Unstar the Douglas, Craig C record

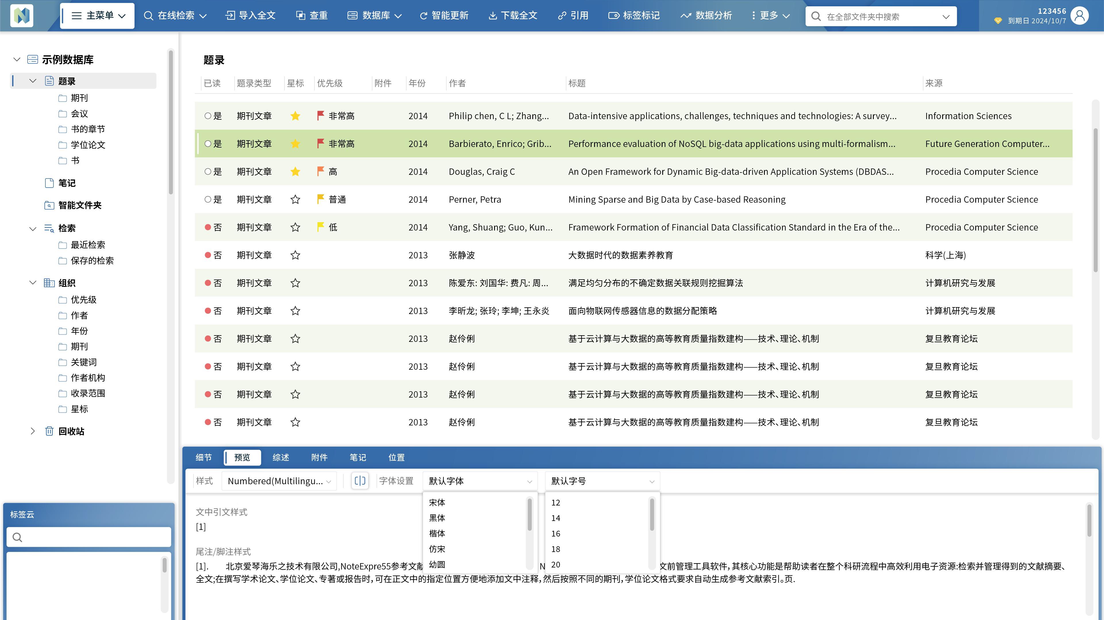point(295,172)
